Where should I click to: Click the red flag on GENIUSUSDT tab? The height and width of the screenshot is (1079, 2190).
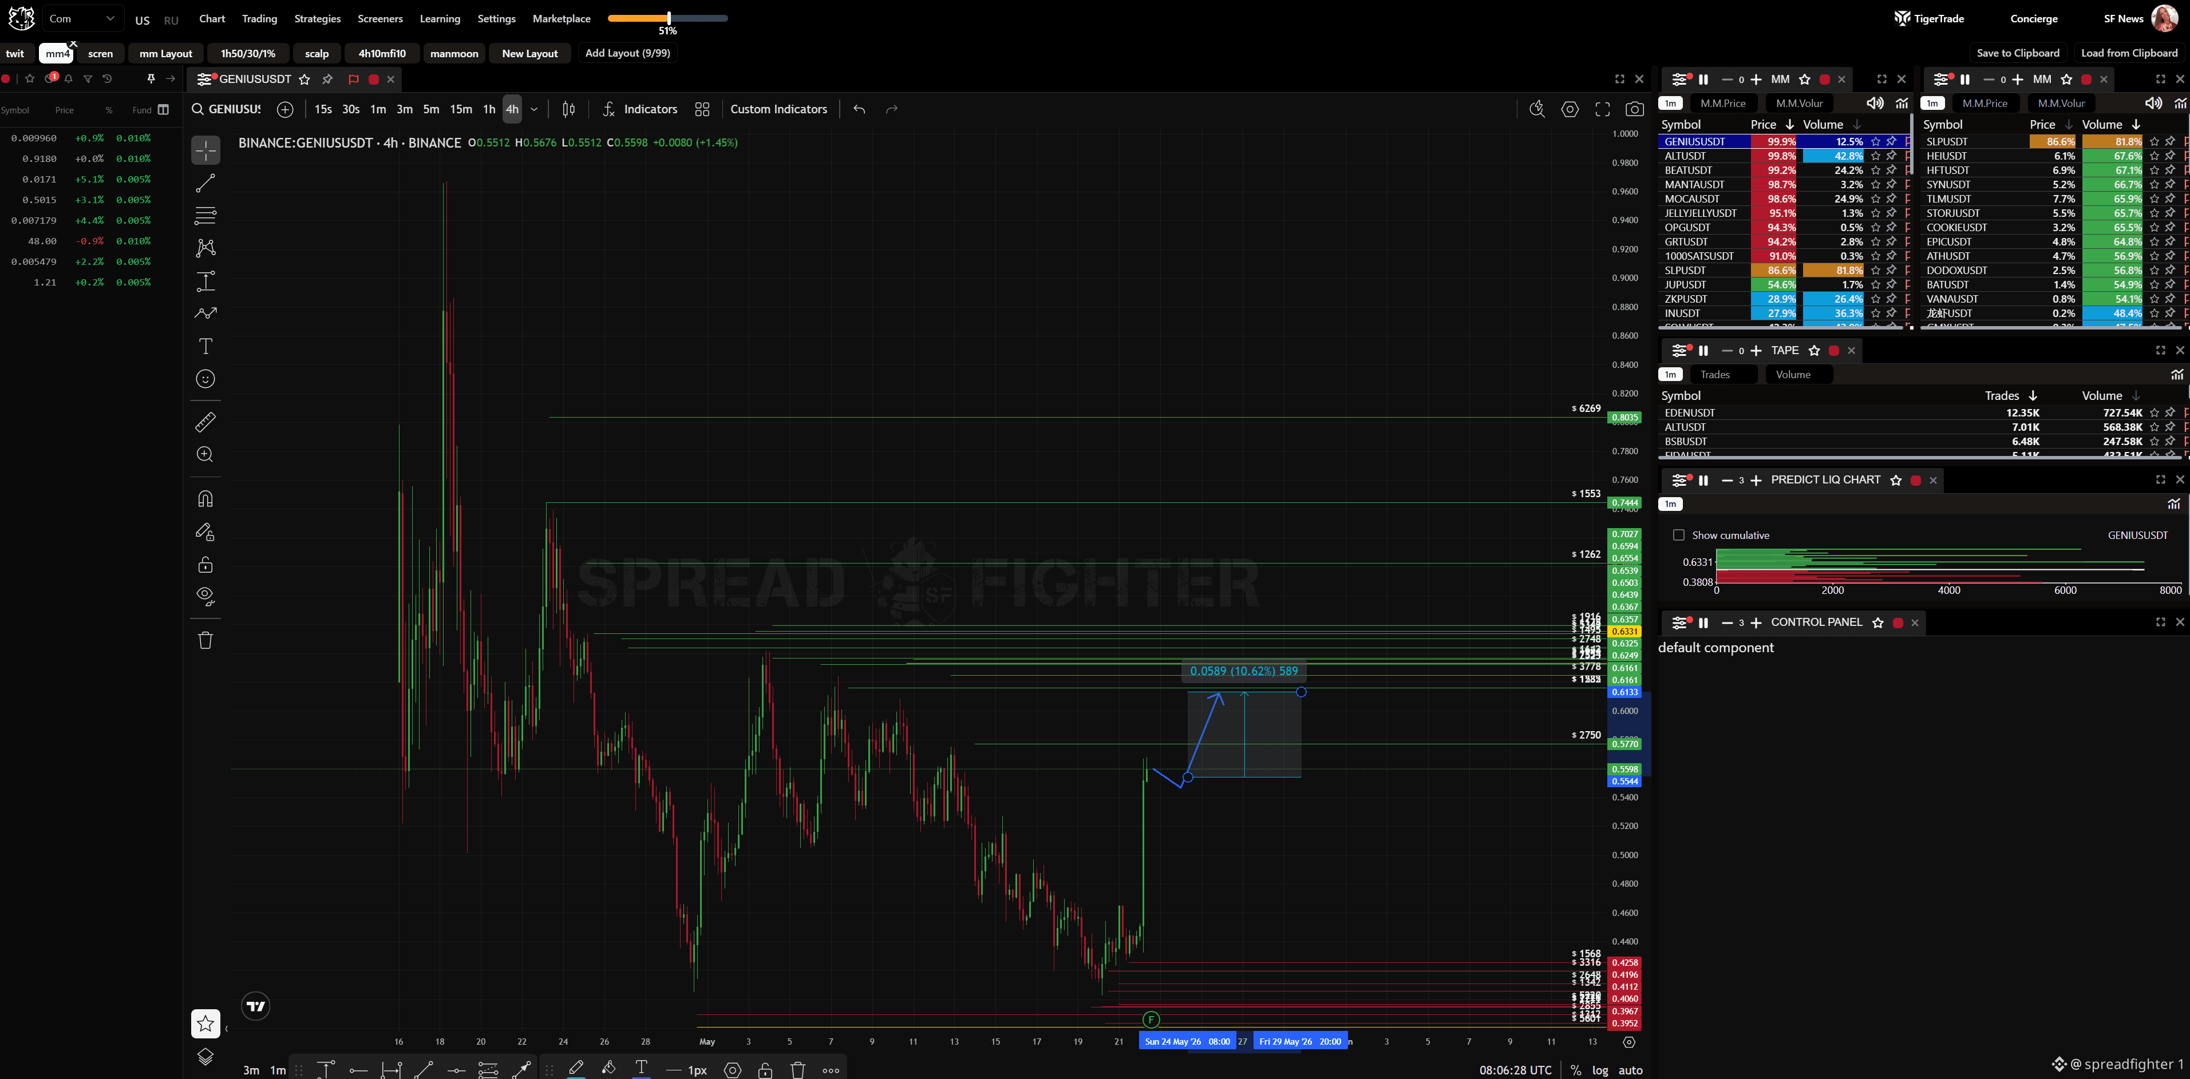[x=354, y=79]
